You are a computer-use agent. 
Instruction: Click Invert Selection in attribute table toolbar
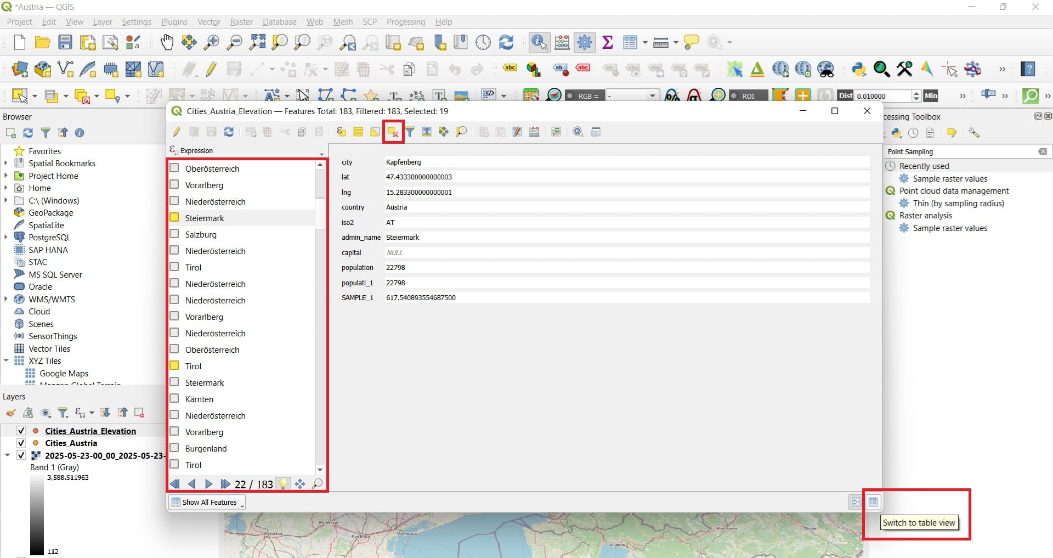pyautogui.click(x=375, y=132)
